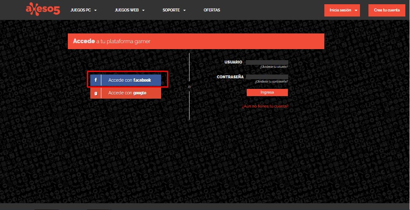
Task: Focus the CONTRASEÑA input field
Action: click(x=267, y=77)
